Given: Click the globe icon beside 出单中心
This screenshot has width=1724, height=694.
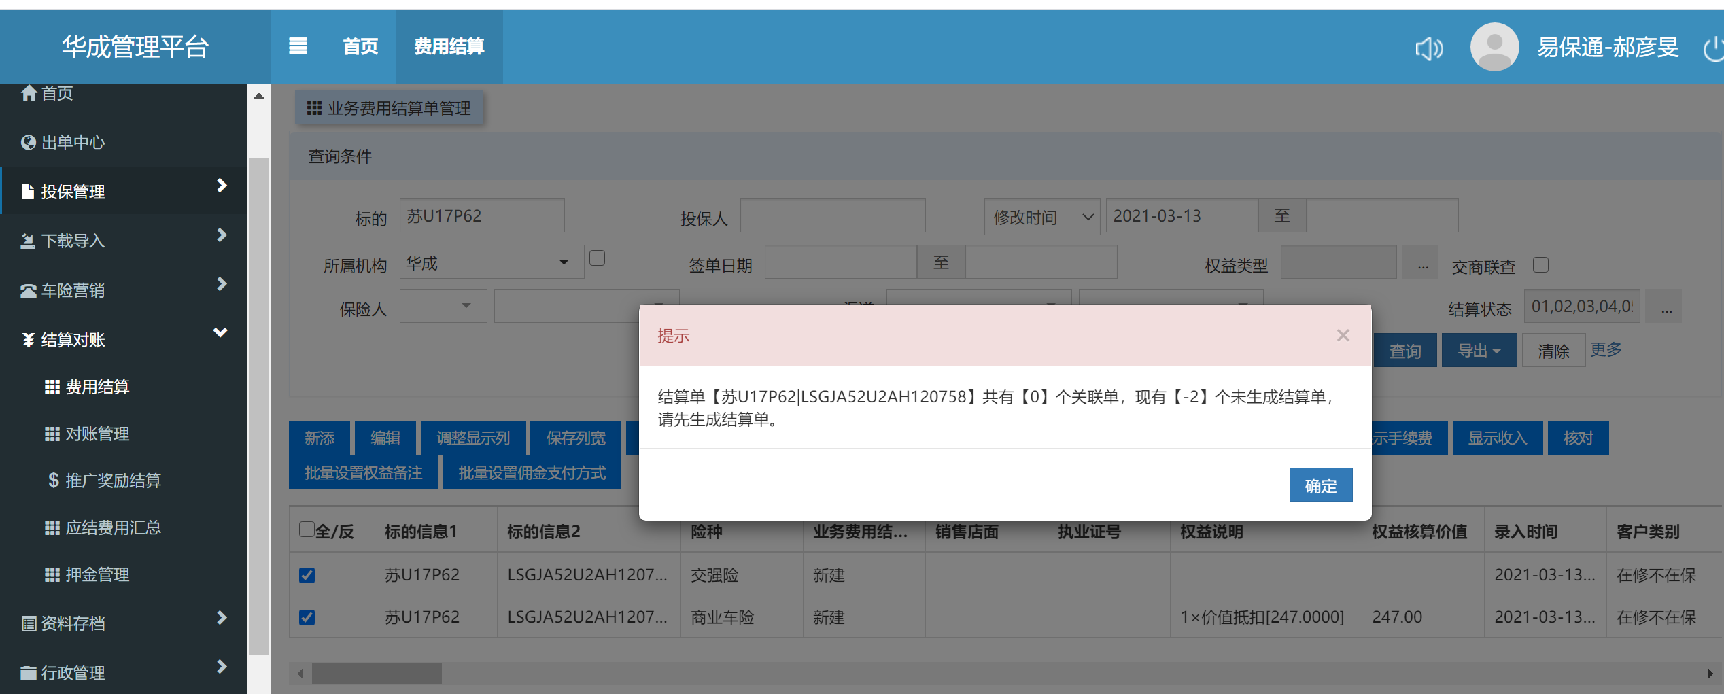Looking at the screenshot, I should (29, 142).
